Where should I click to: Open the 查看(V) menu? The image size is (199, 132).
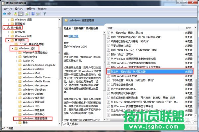point(31,9)
